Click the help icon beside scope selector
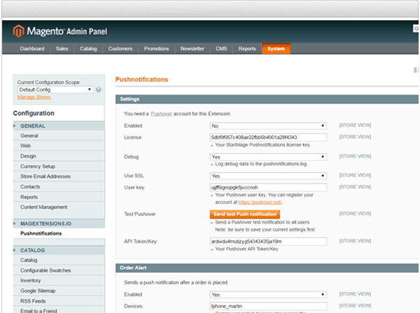420x313 pixels. [x=99, y=90]
